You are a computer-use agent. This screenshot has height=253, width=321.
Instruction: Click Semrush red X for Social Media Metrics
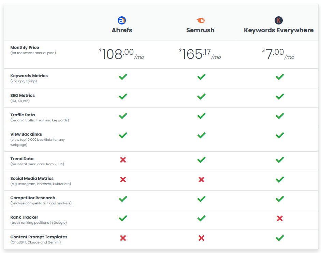202,180
